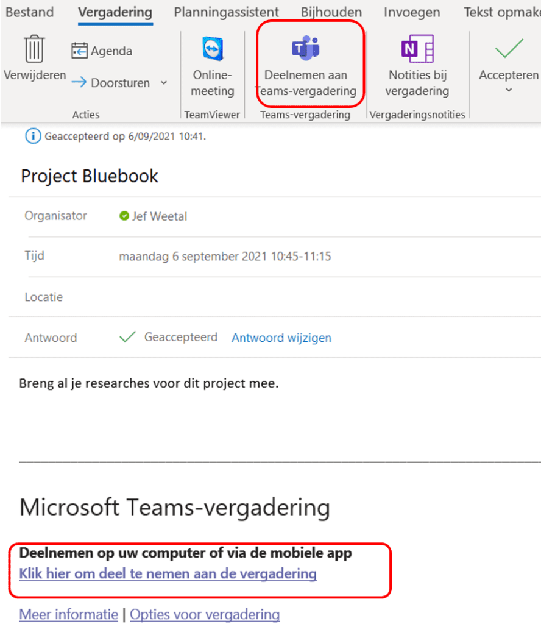Click the Acties group label
This screenshot has height=624, width=541.
86,115
